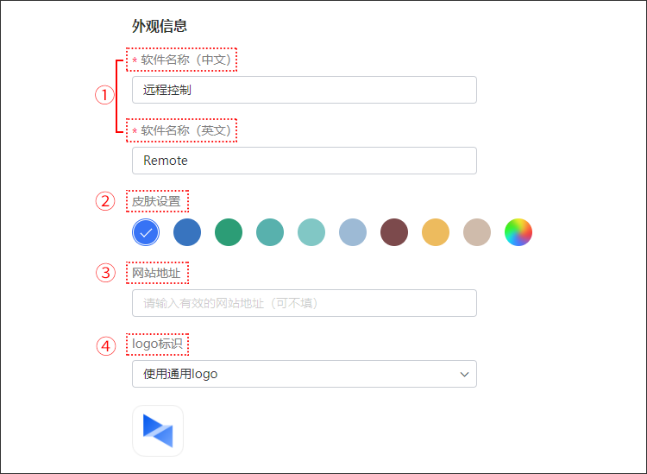Click the 网站地址 website address input

coord(305,303)
